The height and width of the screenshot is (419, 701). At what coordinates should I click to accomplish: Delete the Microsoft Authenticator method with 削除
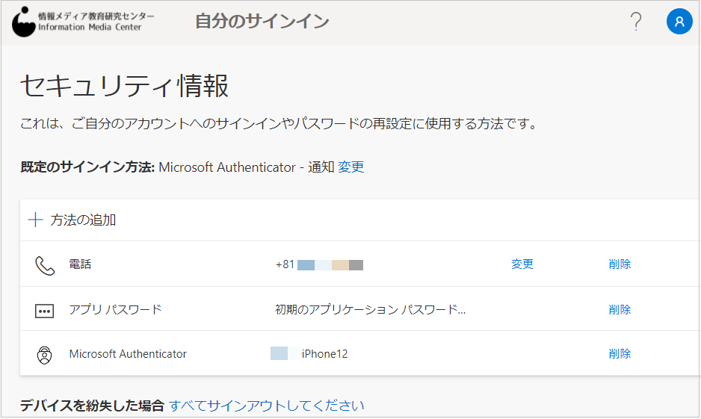pos(620,354)
